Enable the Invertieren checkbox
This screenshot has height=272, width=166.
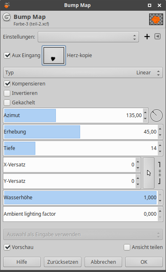point(7,93)
